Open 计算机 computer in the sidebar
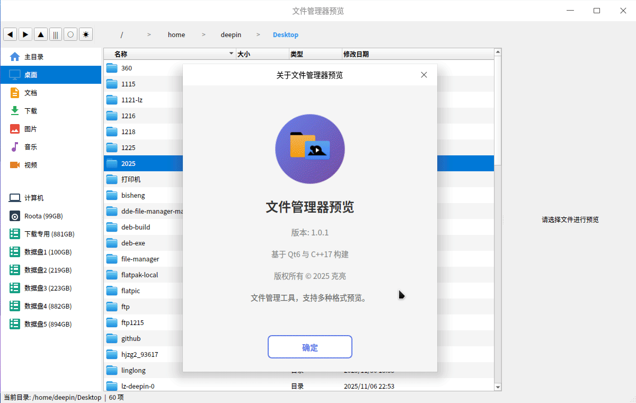The width and height of the screenshot is (636, 403). point(50,198)
